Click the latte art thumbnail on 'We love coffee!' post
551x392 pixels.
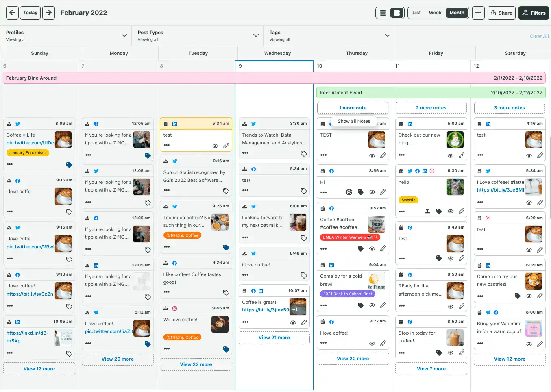pos(220,324)
